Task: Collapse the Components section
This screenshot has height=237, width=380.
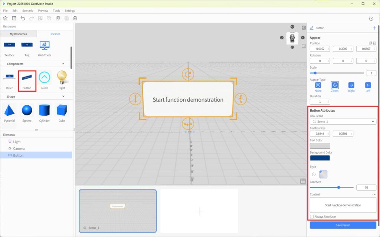Action: pyautogui.click(x=63, y=64)
